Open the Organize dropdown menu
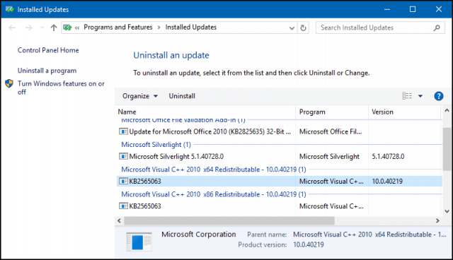Image resolution: width=453 pixels, height=260 pixels. 140,96
